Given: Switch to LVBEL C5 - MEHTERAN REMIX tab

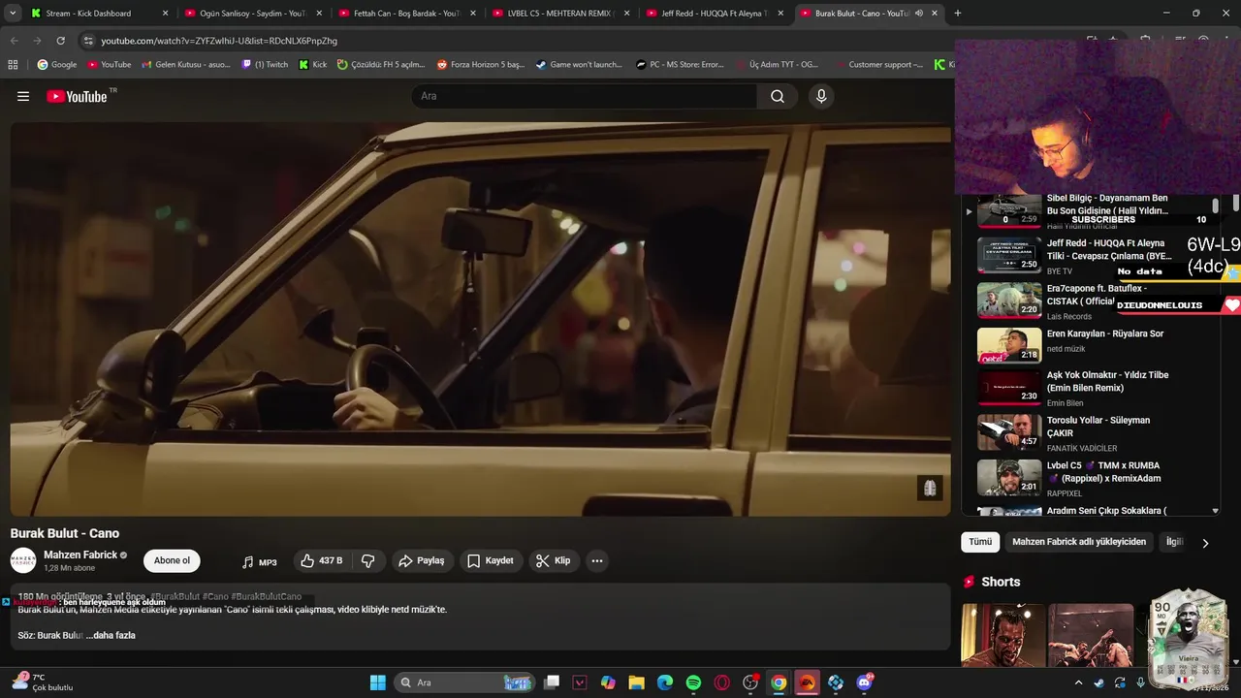Looking at the screenshot, I should tap(560, 14).
